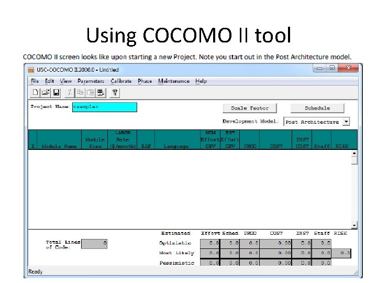Click the Schedule button
Image resolution: width=377 pixels, height=283 pixels.
click(x=317, y=108)
